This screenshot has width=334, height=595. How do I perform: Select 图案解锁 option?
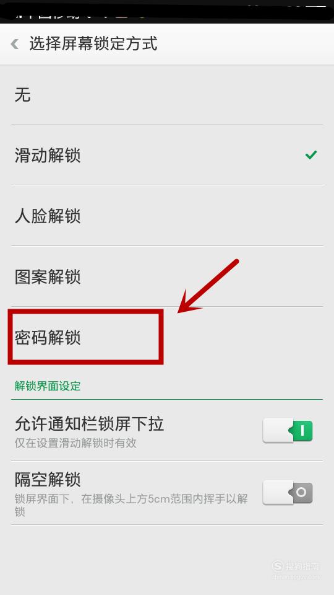tap(167, 276)
